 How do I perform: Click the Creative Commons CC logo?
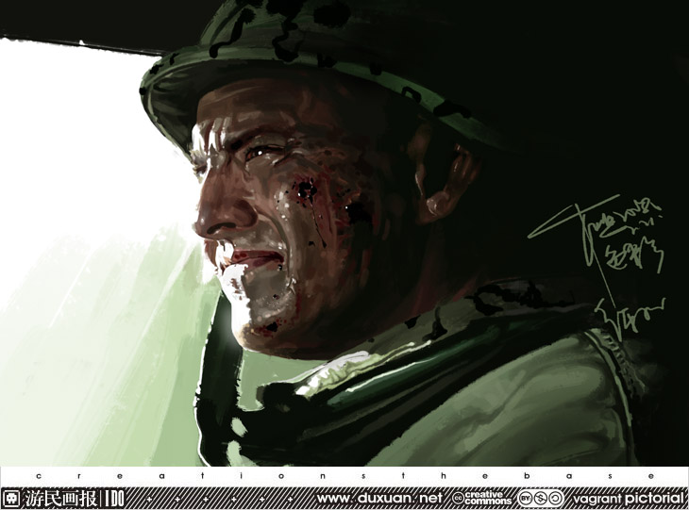tap(459, 498)
